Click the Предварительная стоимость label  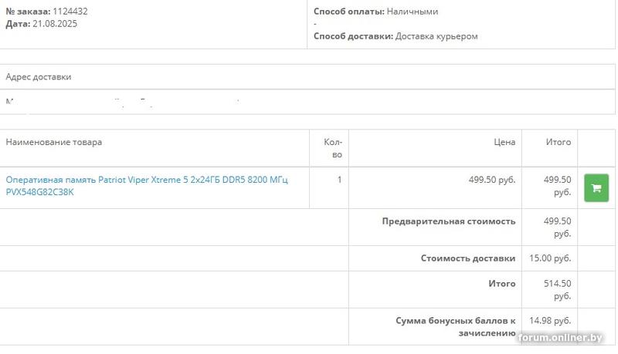tap(449, 221)
